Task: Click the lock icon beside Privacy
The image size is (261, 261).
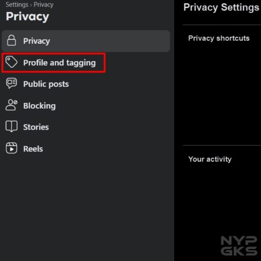Action: pyautogui.click(x=12, y=41)
